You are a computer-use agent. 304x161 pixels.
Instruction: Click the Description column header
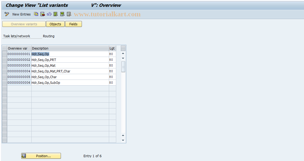pos(70,48)
